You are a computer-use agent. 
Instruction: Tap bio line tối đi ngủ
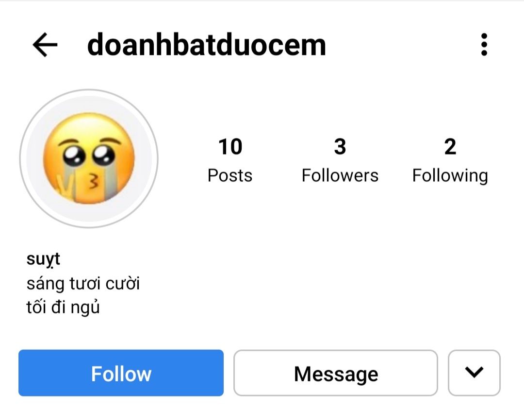click(63, 307)
